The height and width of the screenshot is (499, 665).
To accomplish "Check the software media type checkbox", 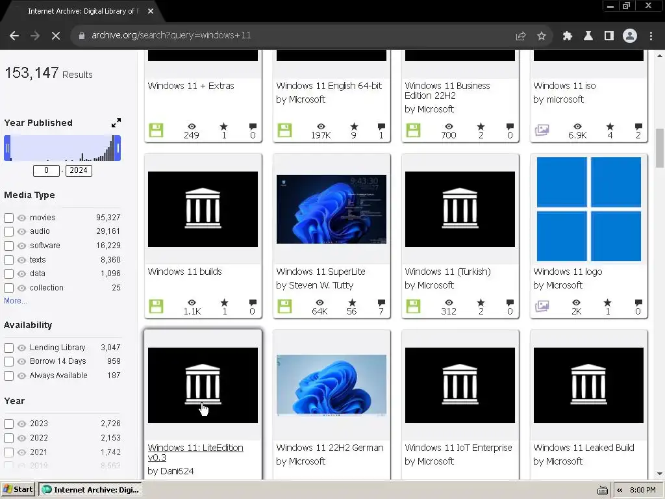I will [x=8, y=246].
